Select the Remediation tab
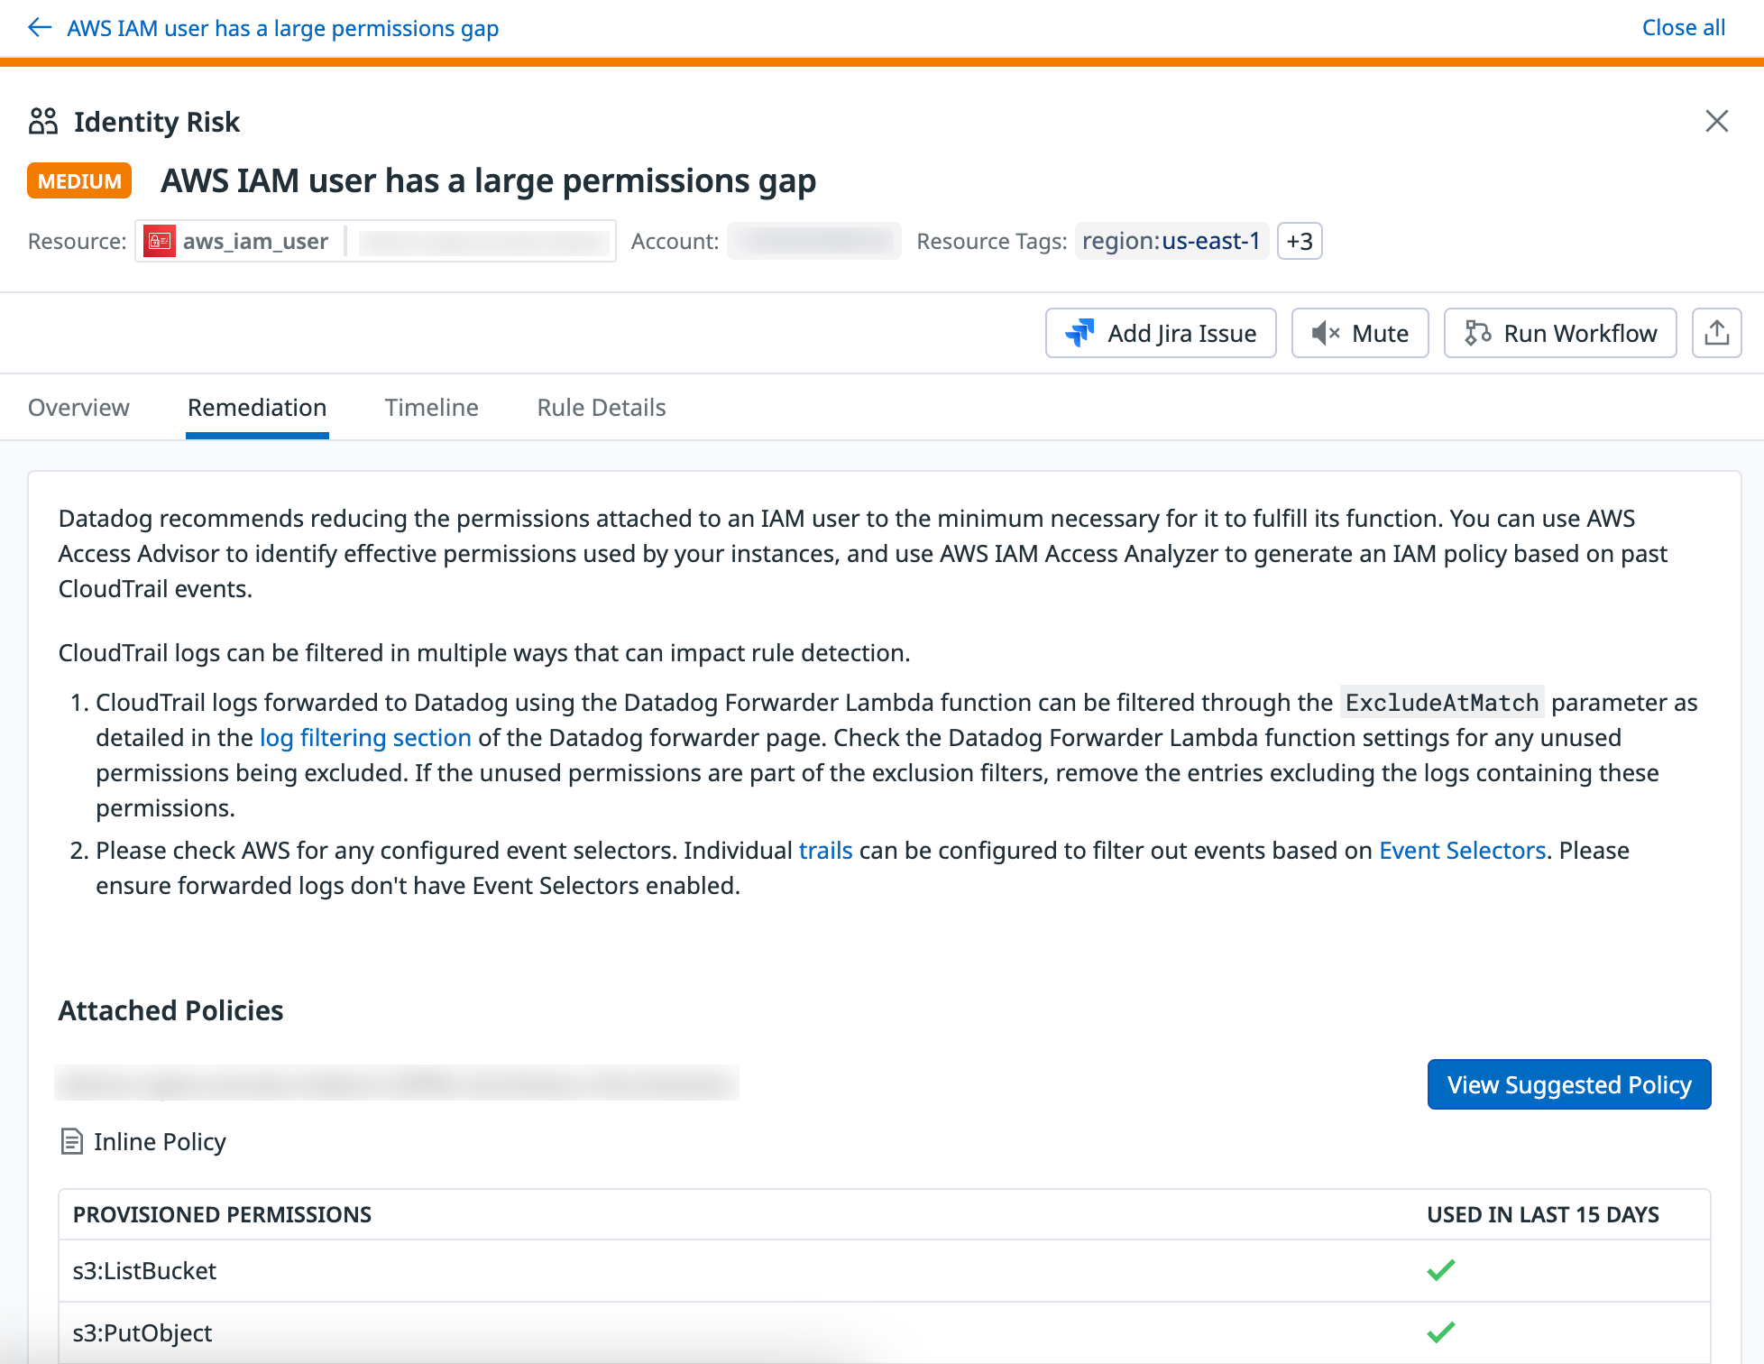 257,408
